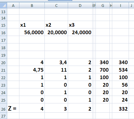
Task: Select cell with value 3,4
Action: [56, 62]
